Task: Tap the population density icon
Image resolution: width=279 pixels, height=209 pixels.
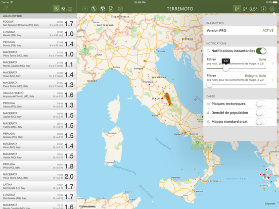Action: click(x=208, y=113)
